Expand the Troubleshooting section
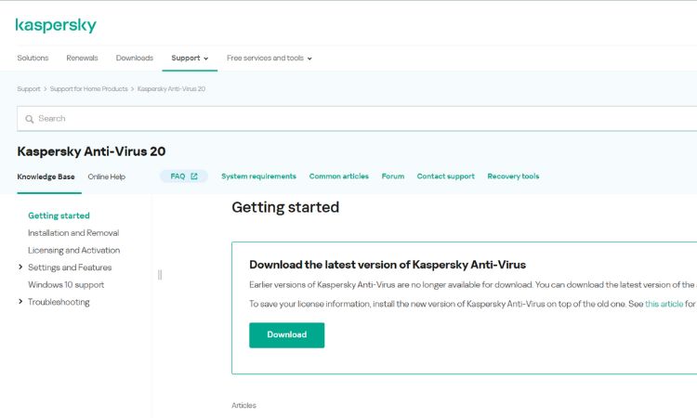 [20, 302]
